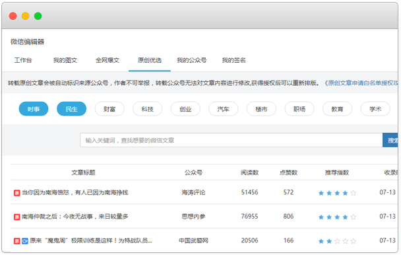Image resolution: width=401 pixels, height=255 pixels.
Task: Click the 文章标题 column header
Action: pos(83,172)
